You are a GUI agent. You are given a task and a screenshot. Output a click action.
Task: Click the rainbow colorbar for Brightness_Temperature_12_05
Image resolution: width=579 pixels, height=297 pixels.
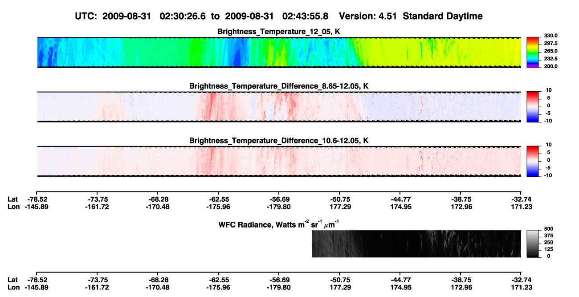click(x=533, y=53)
